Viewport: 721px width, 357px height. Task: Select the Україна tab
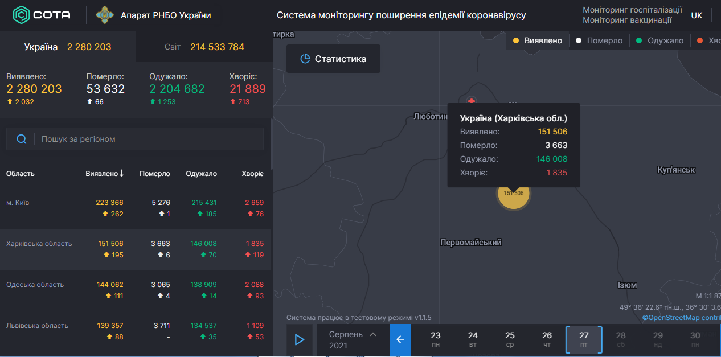pos(67,47)
